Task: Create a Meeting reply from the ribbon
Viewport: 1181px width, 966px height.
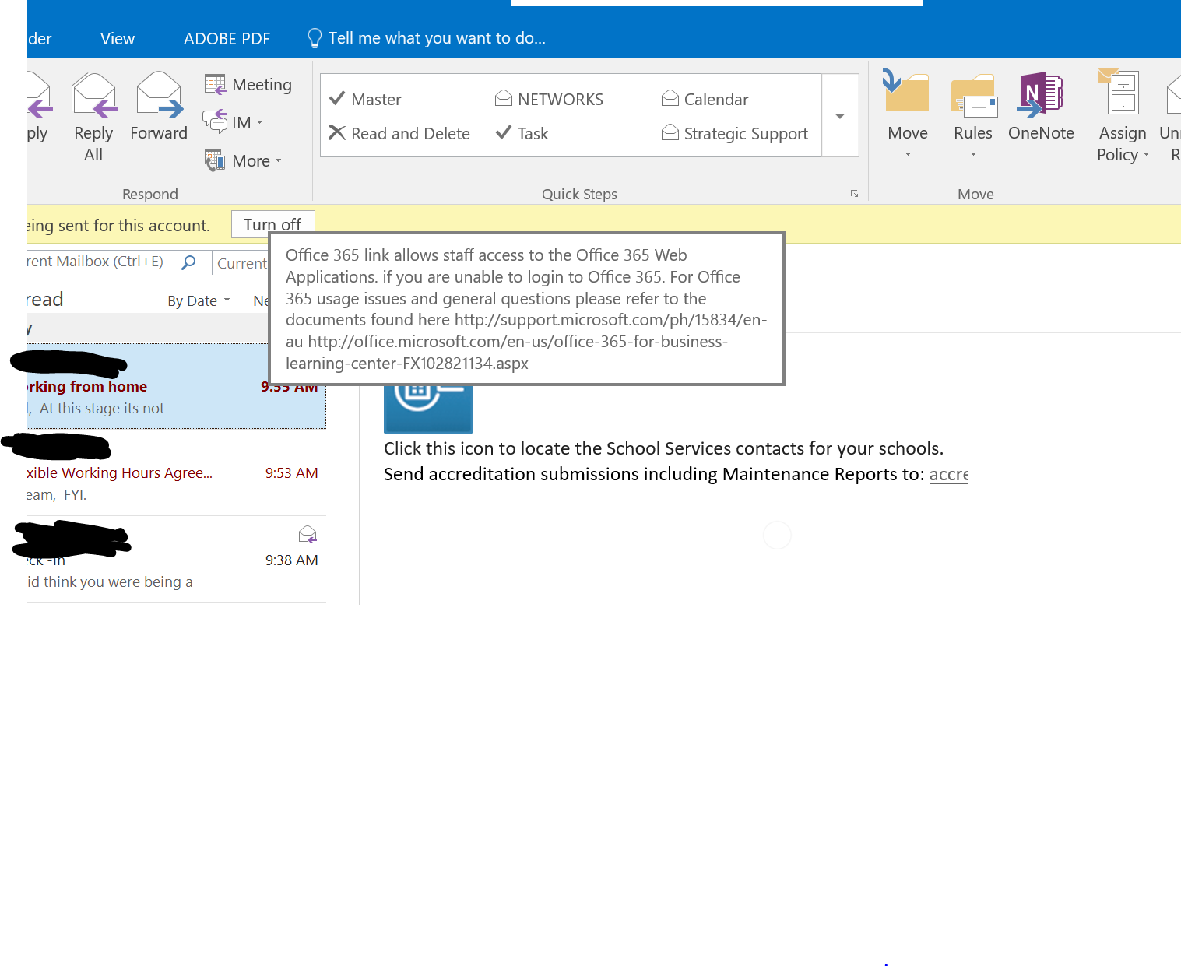Action: [x=248, y=84]
